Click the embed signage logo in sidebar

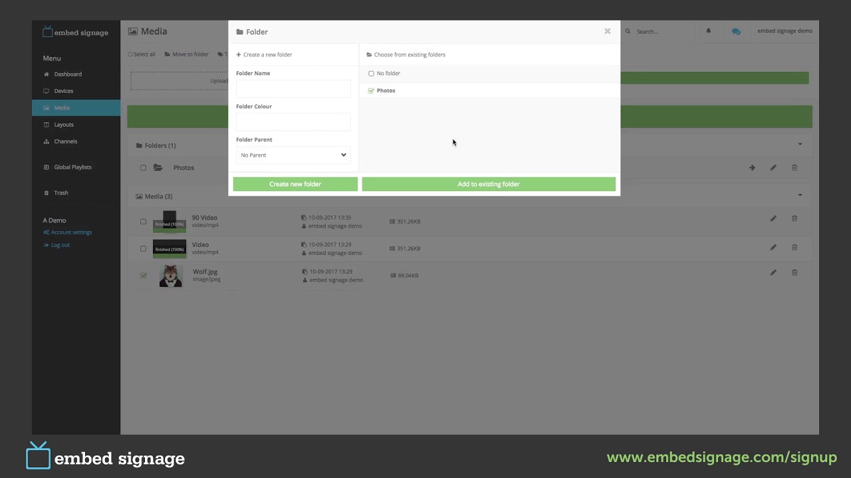pyautogui.click(x=75, y=32)
